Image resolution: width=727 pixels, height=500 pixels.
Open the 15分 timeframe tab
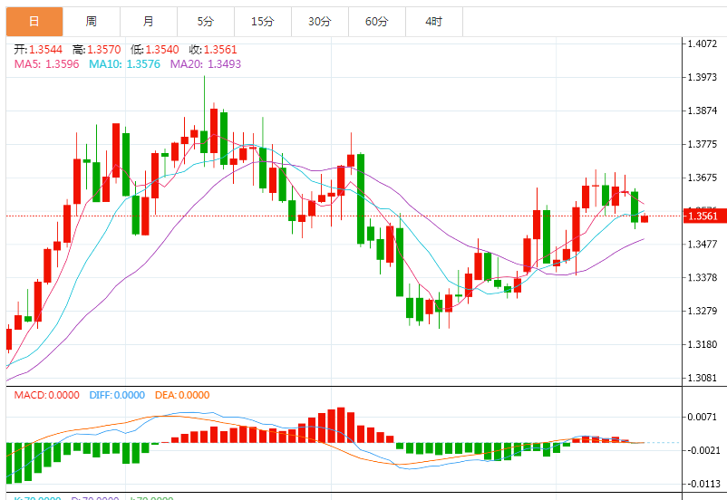coord(262,22)
